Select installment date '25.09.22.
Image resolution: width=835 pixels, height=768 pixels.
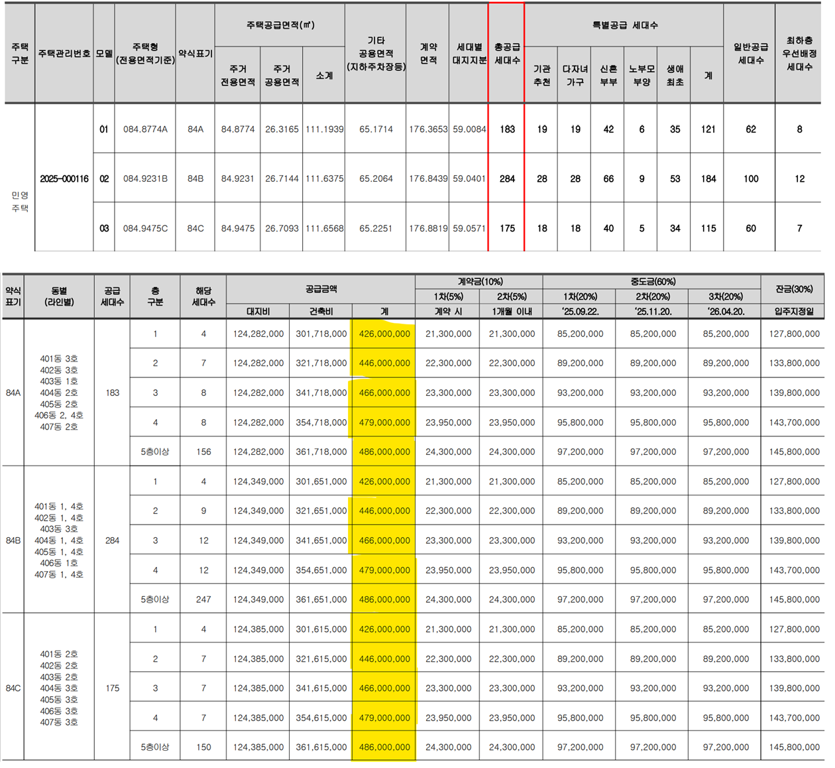[x=580, y=311]
